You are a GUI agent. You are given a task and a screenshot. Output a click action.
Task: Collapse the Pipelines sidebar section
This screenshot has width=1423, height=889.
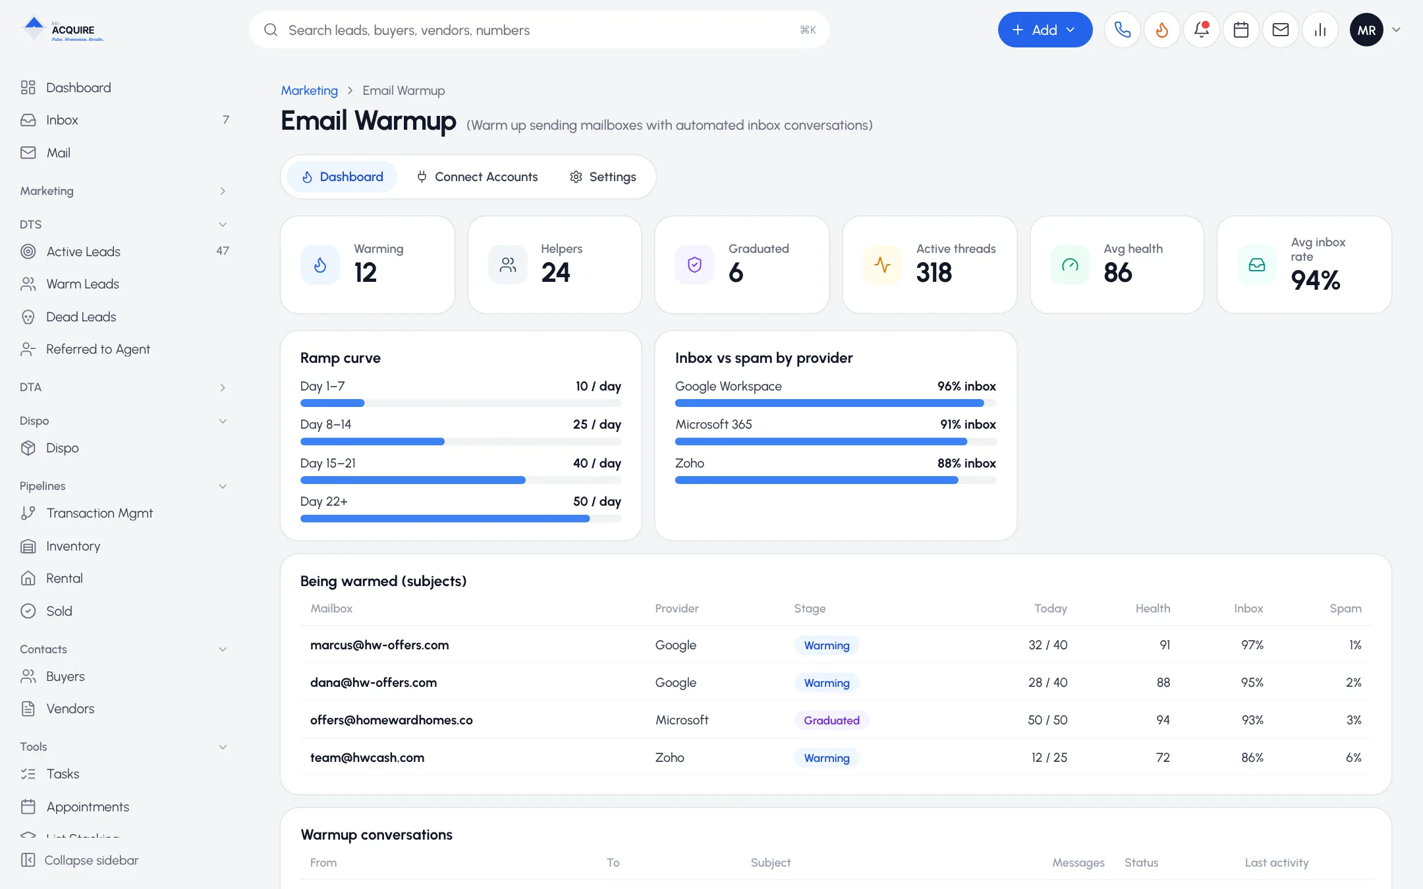click(223, 486)
